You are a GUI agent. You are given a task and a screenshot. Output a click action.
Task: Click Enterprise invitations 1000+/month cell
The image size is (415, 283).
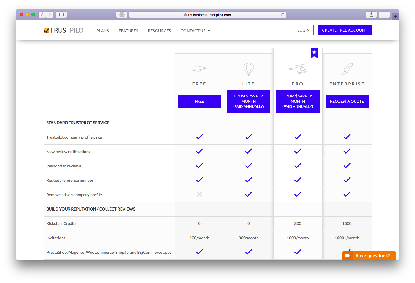(x=347, y=238)
